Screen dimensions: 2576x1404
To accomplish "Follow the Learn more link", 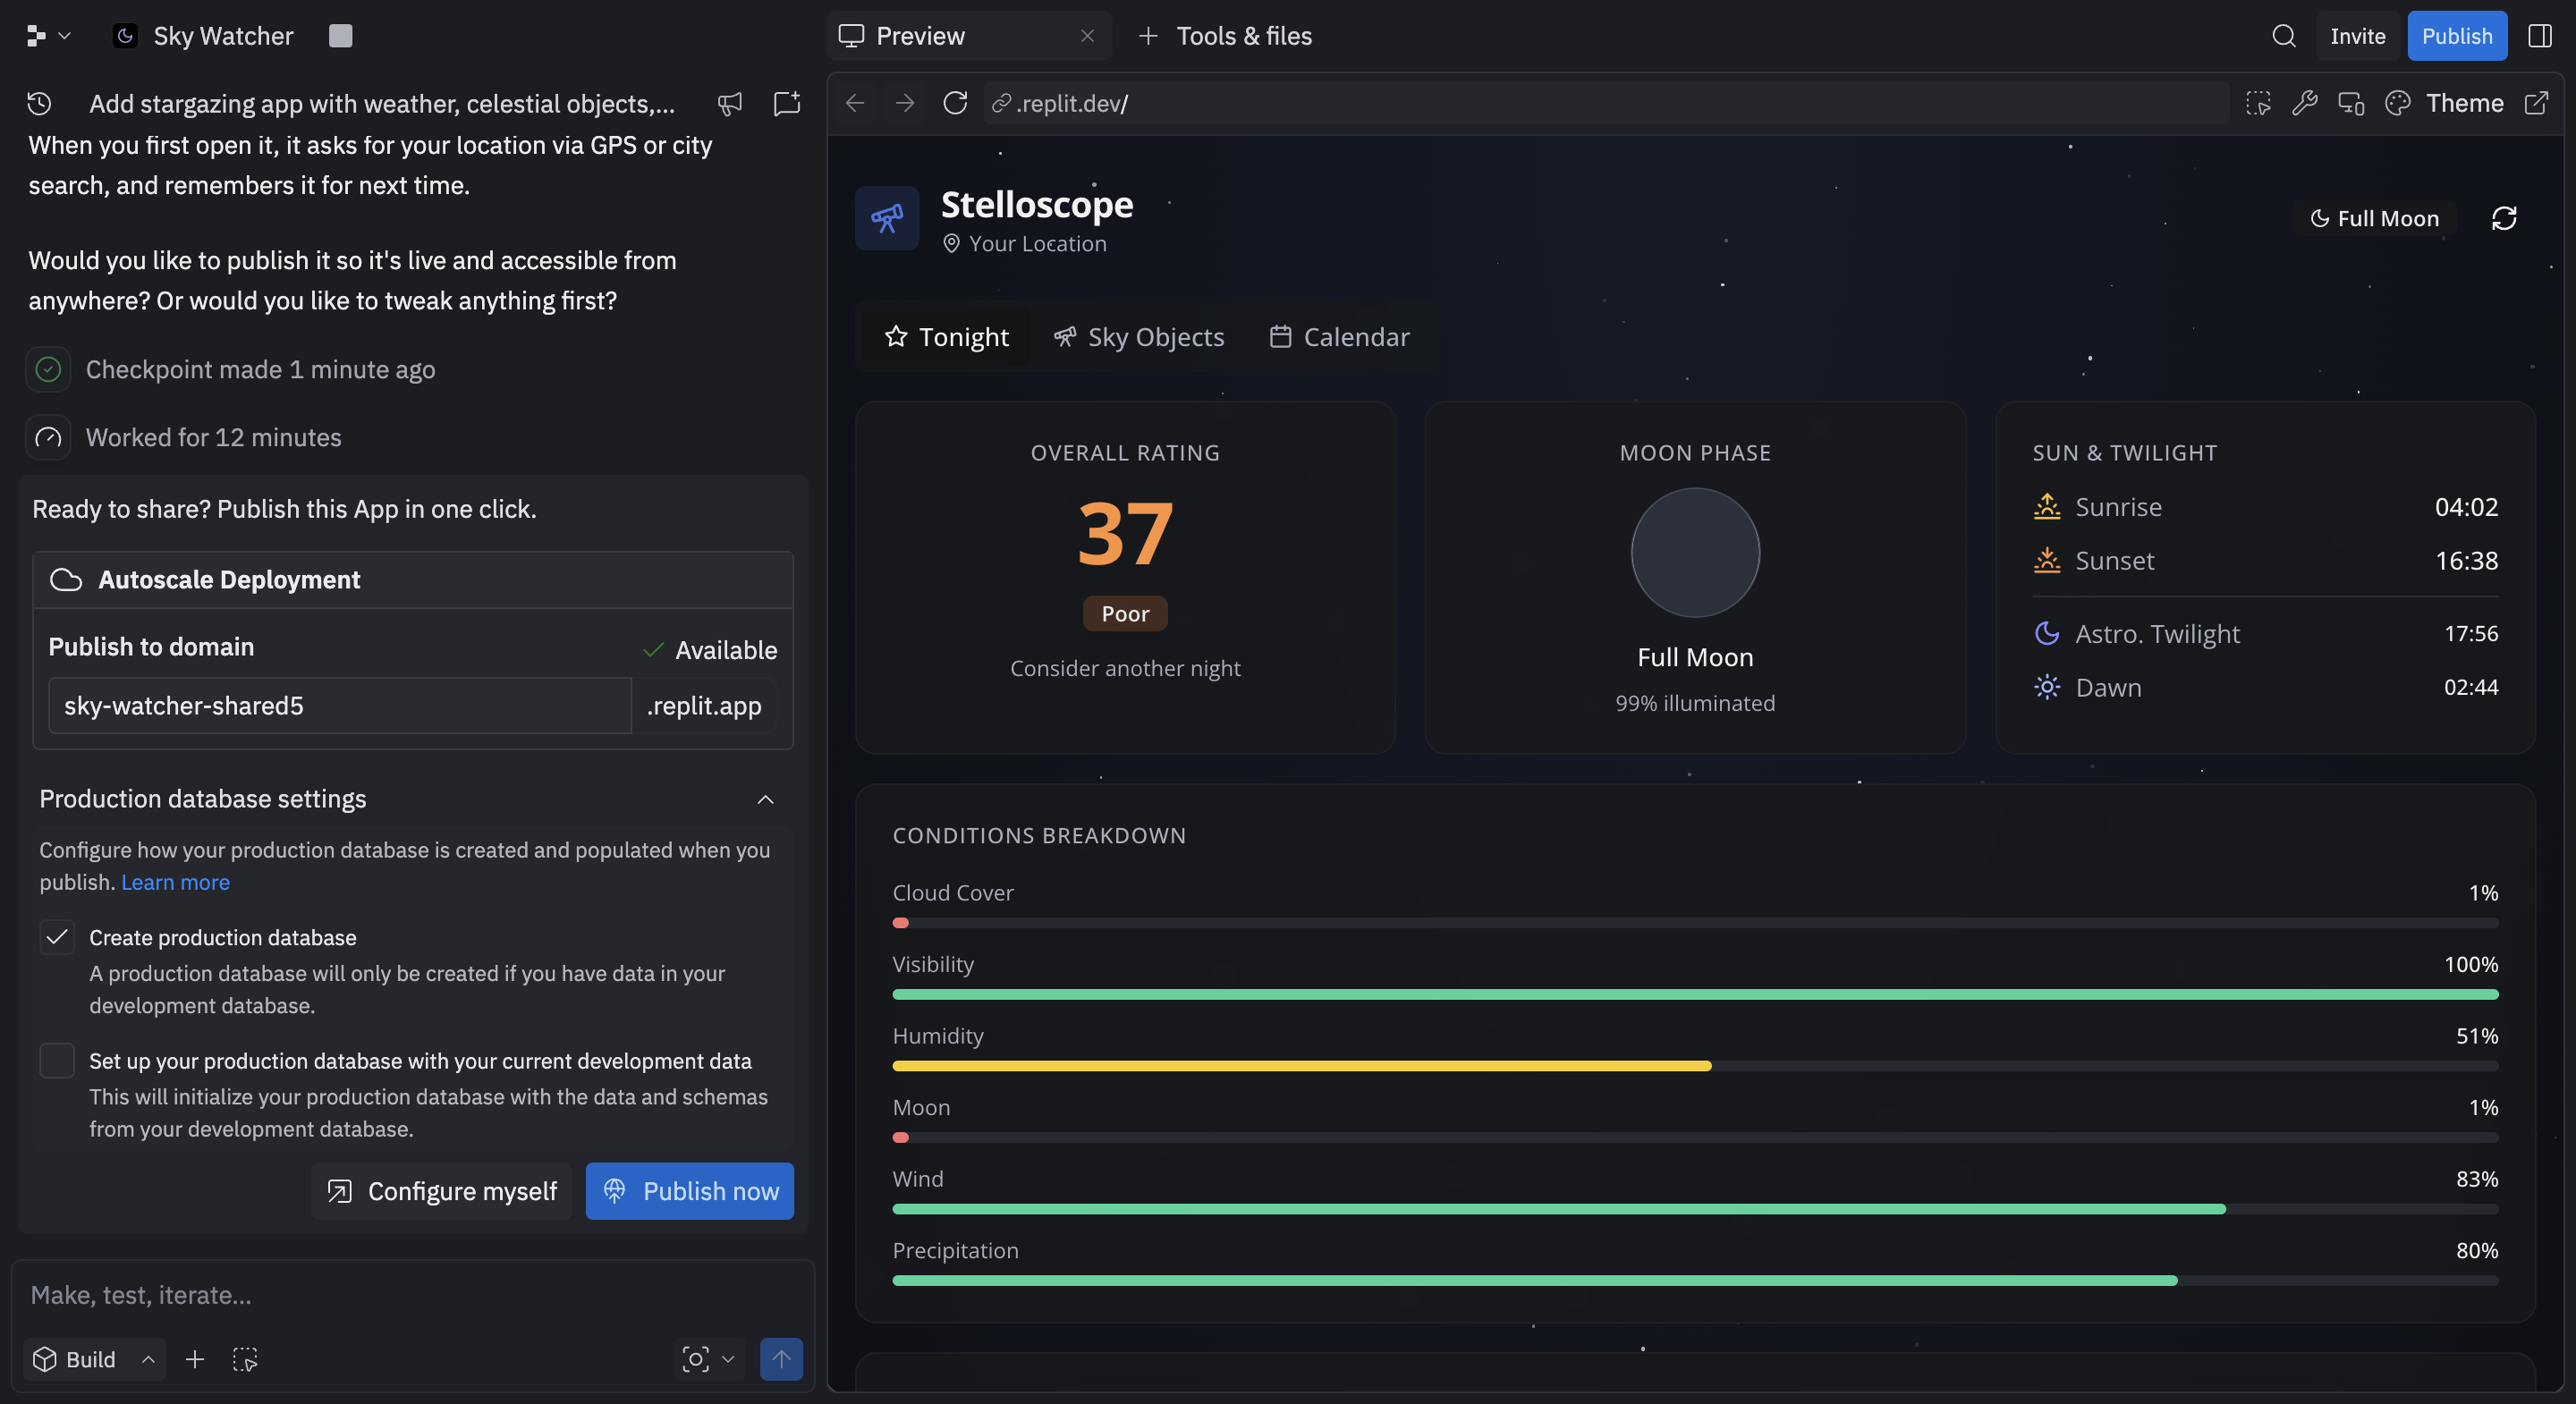I will [x=175, y=882].
